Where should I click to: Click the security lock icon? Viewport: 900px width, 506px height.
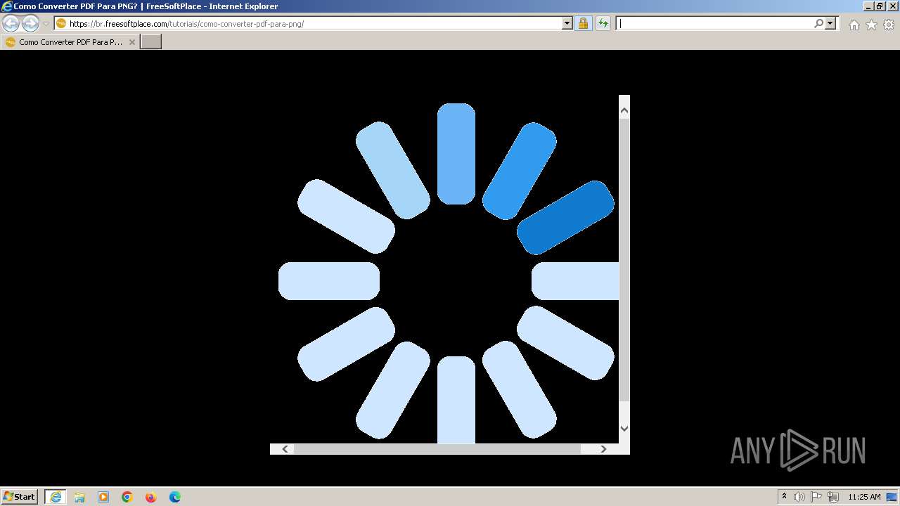[x=583, y=23]
